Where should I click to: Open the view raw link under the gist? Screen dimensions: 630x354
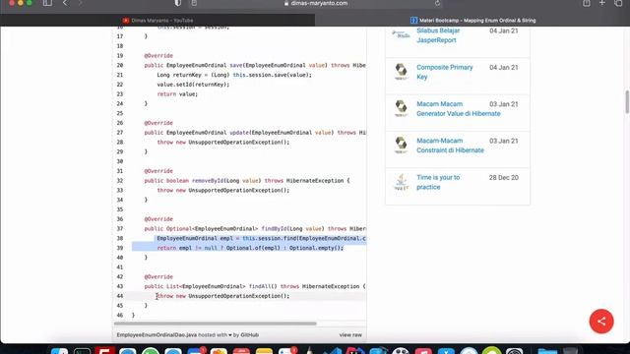350,334
